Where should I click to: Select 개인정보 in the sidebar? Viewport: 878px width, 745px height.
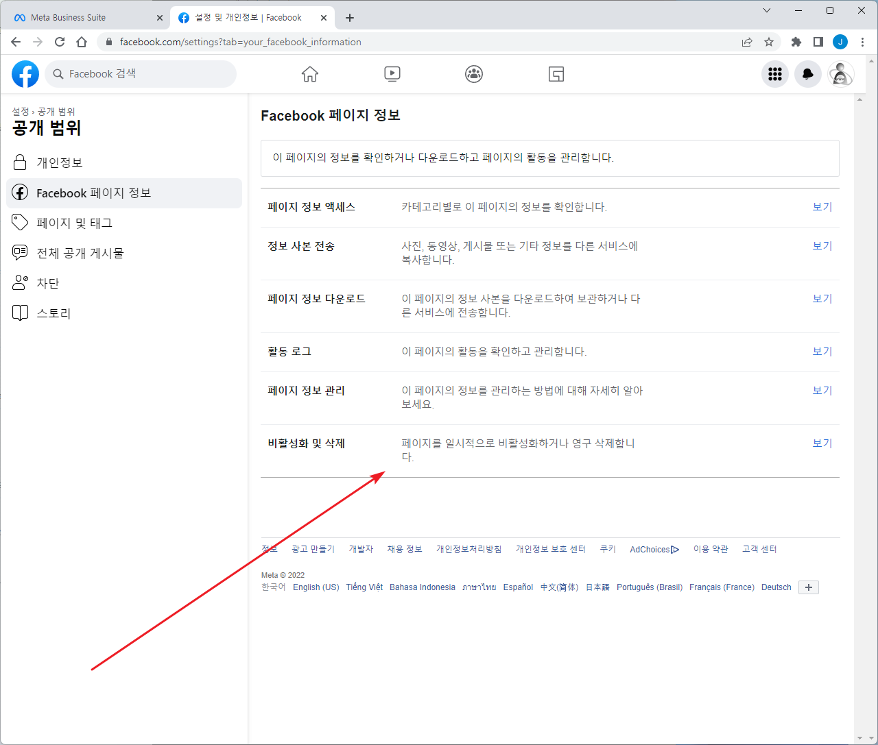(124, 163)
